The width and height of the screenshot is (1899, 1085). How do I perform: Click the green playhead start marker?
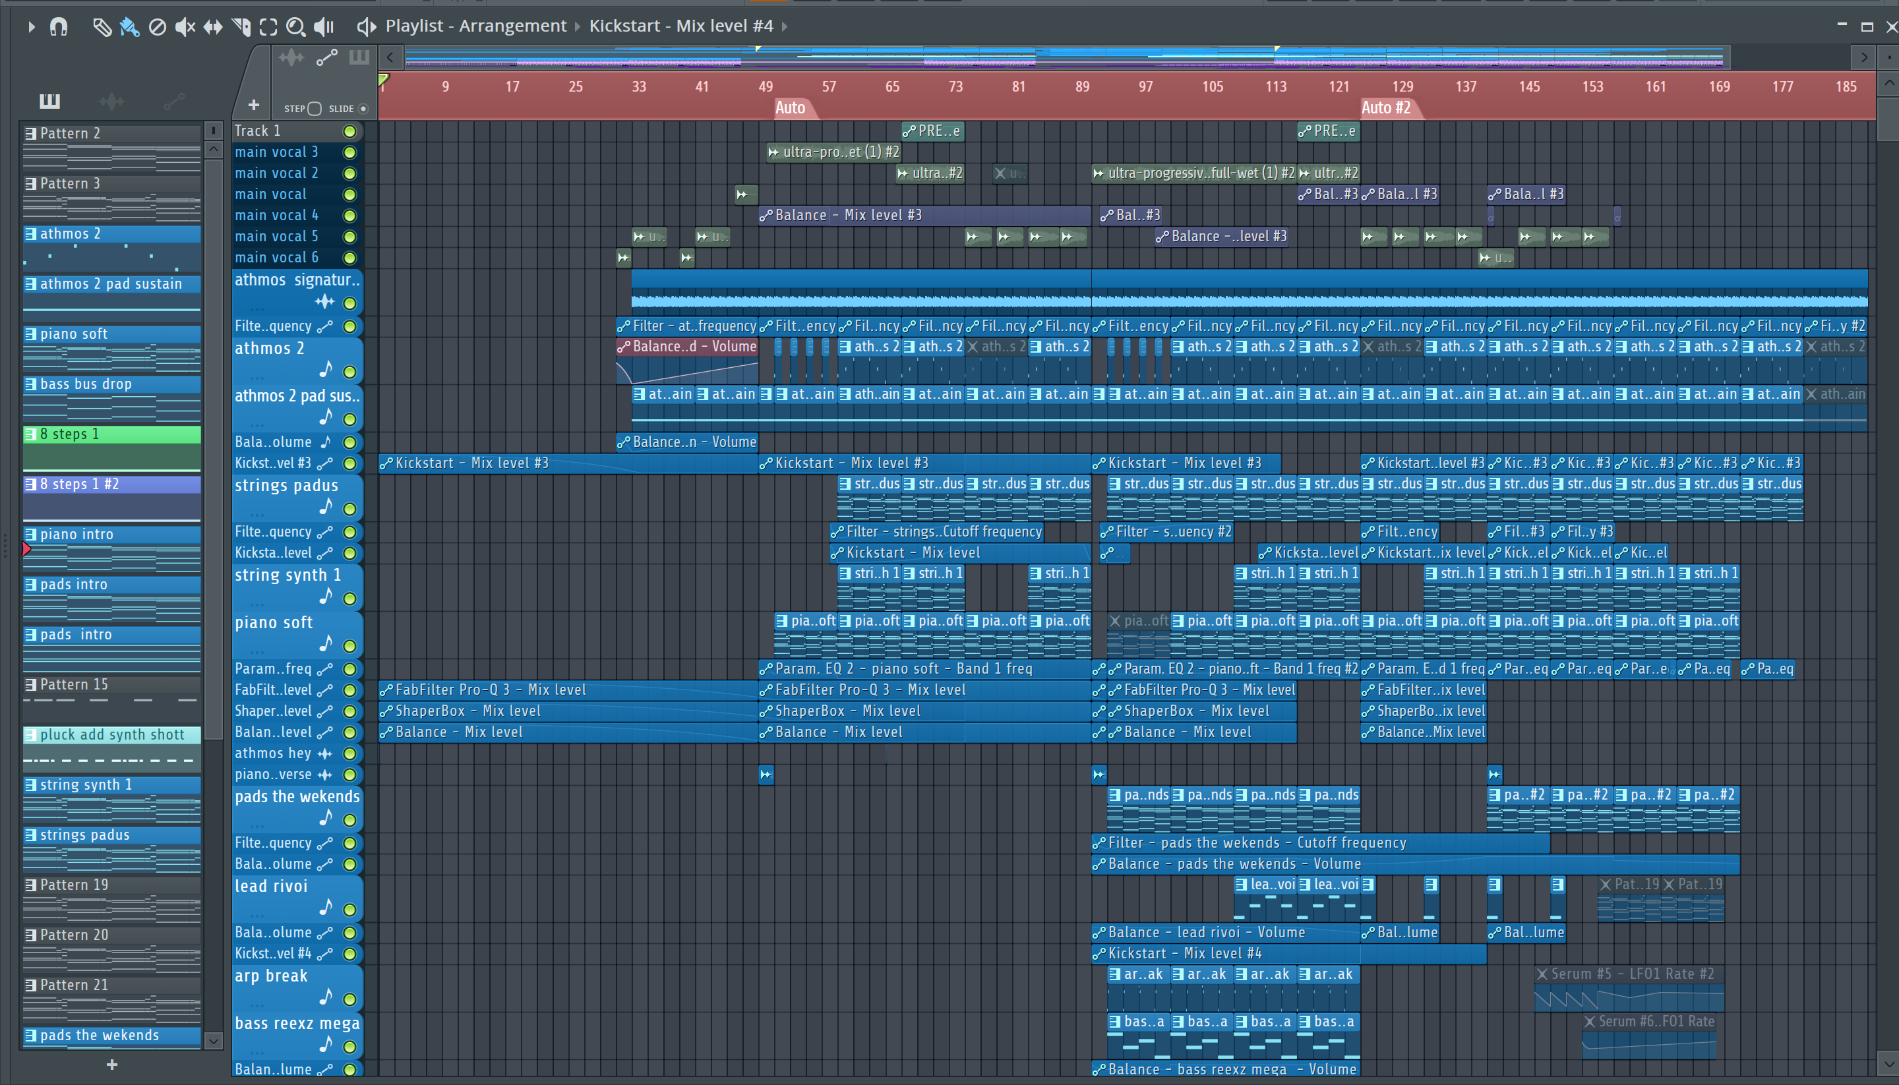(x=383, y=79)
